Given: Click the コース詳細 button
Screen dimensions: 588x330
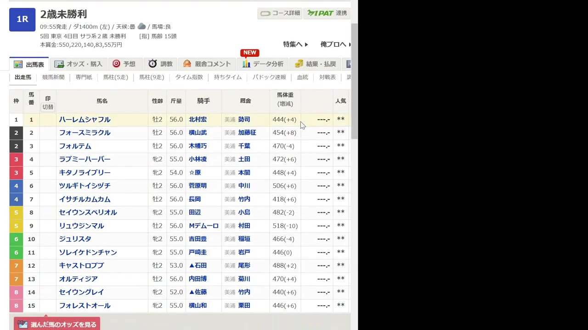Looking at the screenshot, I should point(280,13).
